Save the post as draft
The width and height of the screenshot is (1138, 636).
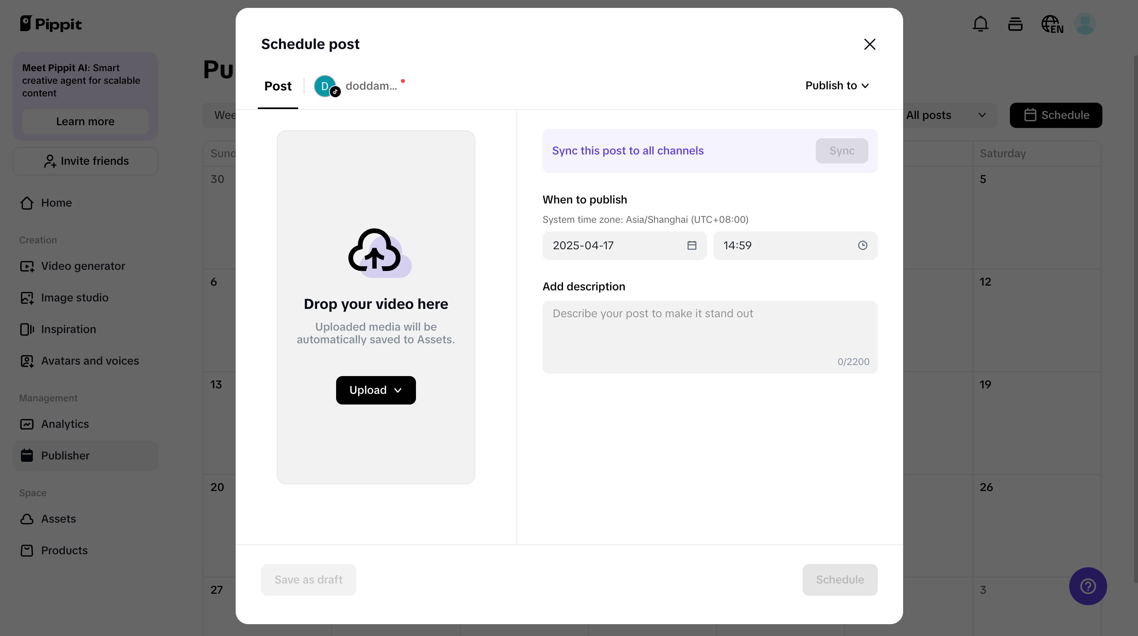tap(308, 579)
